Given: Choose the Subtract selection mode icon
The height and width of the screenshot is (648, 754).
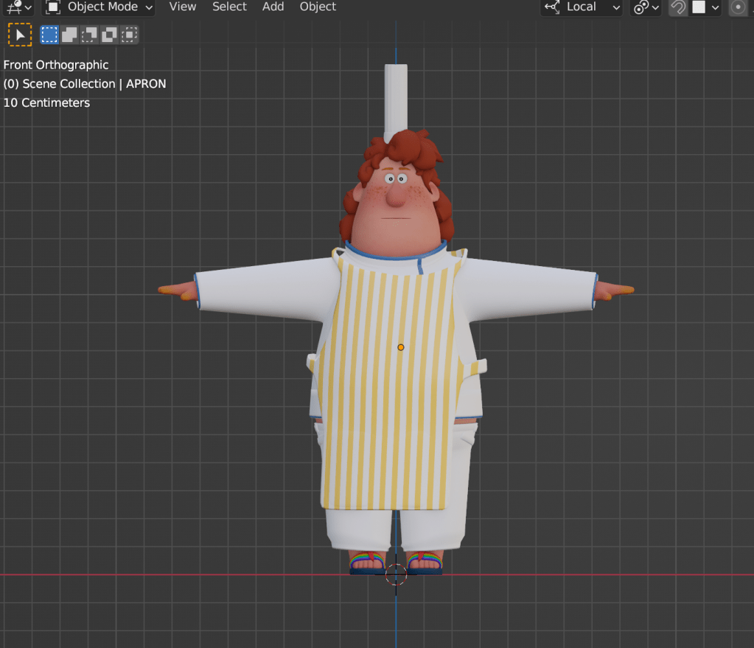Looking at the screenshot, I should [89, 35].
